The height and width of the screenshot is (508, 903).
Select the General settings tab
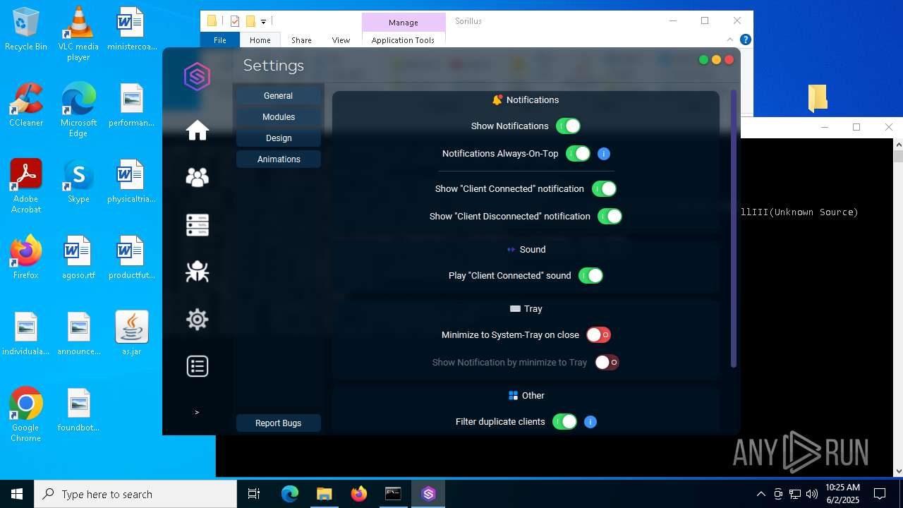278,96
